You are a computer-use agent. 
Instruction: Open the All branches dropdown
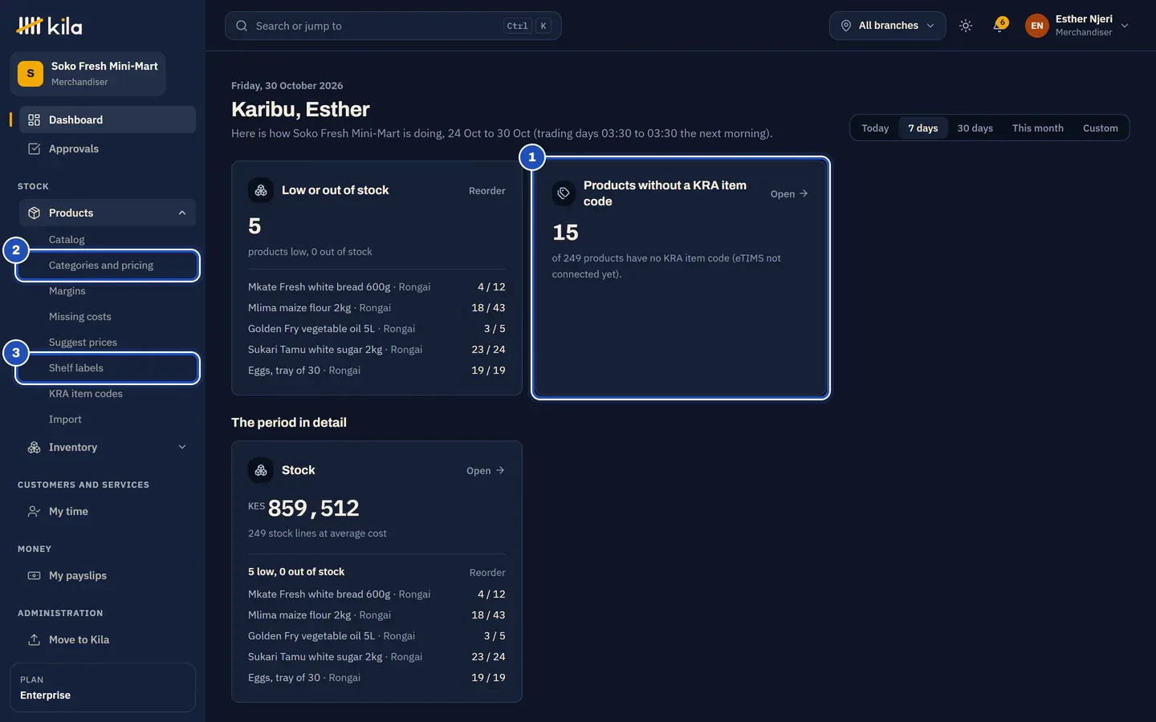click(887, 26)
